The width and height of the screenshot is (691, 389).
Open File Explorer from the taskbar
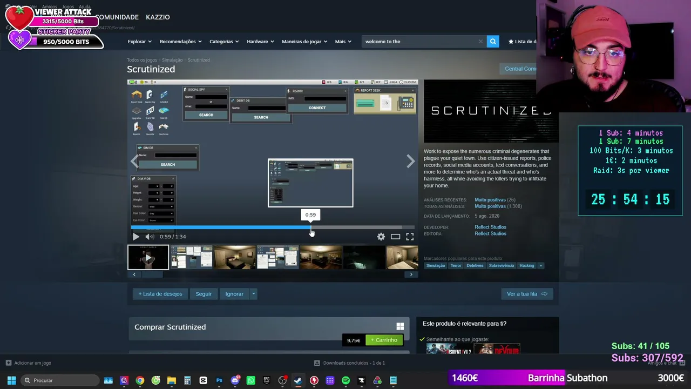tap(172, 380)
